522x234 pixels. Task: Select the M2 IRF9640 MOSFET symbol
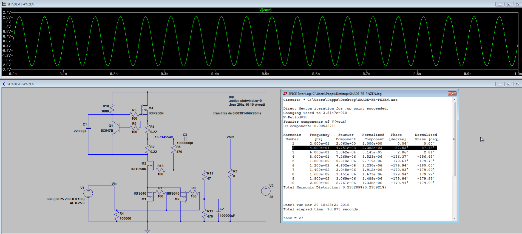click(183, 197)
